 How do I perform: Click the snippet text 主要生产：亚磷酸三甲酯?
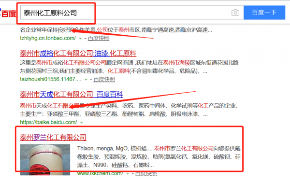click(x=114, y=114)
